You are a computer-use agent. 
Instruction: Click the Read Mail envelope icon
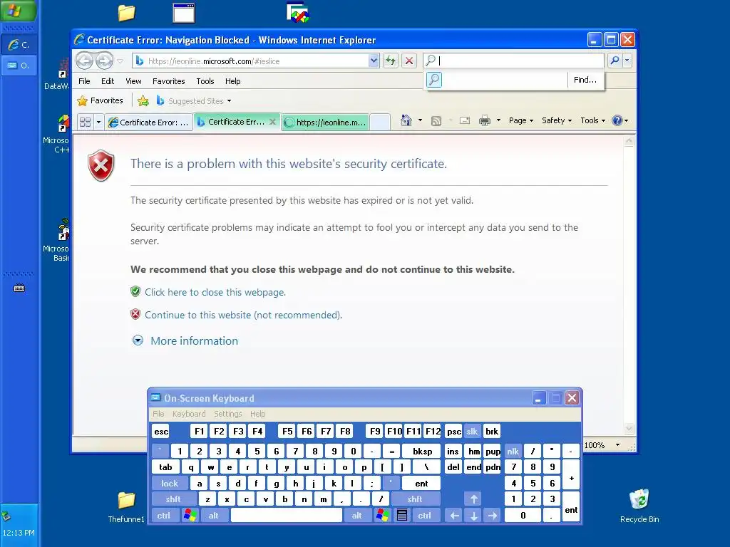point(465,120)
